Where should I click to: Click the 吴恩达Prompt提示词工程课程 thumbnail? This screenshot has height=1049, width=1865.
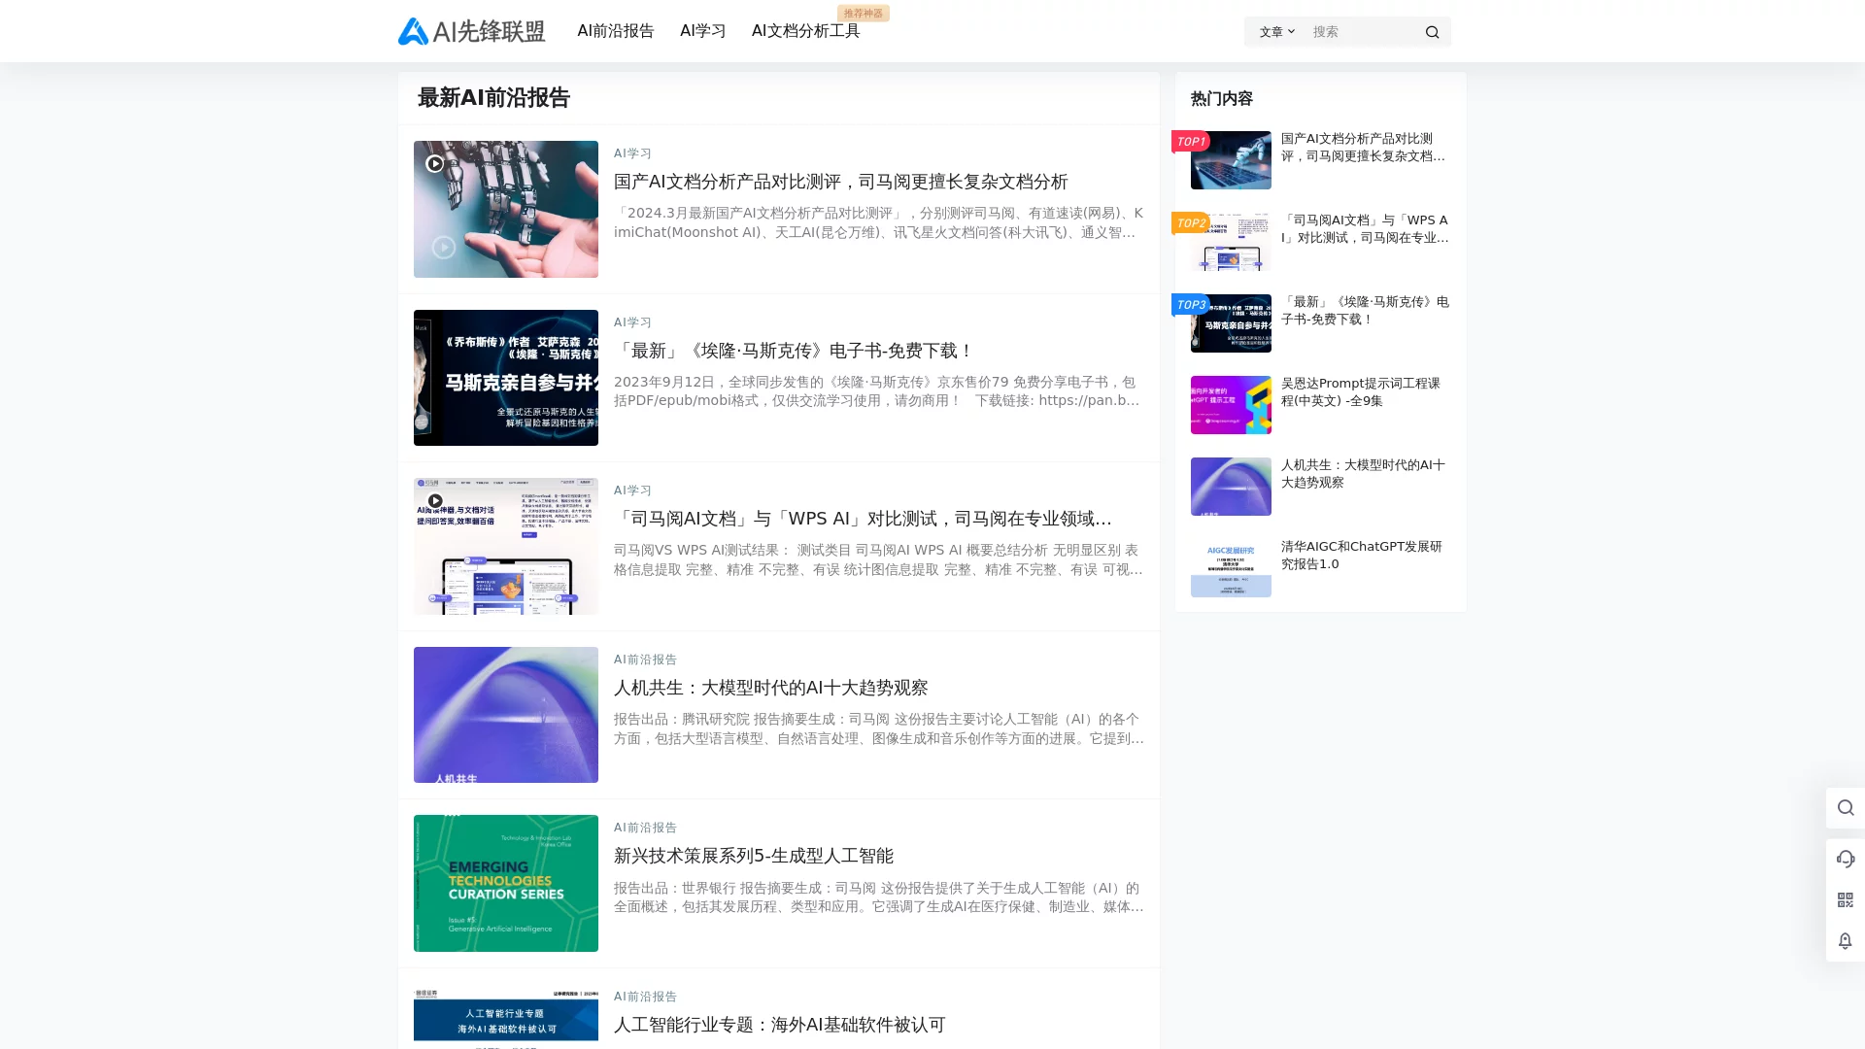(1231, 405)
